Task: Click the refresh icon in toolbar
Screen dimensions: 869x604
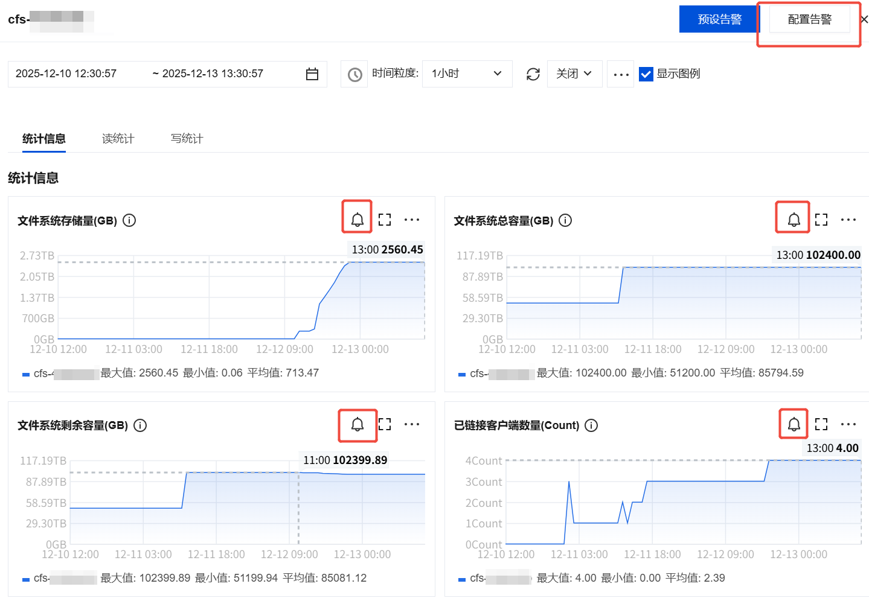Action: (533, 74)
